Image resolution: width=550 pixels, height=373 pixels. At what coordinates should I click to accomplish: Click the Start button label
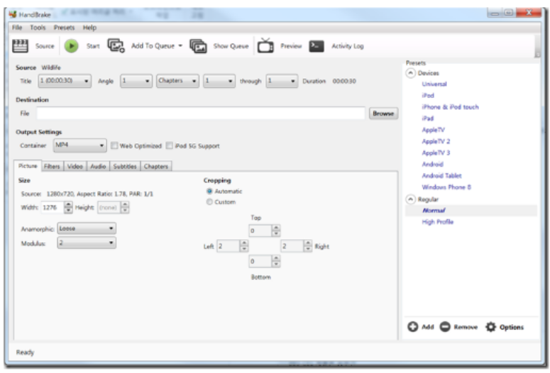coord(93,46)
